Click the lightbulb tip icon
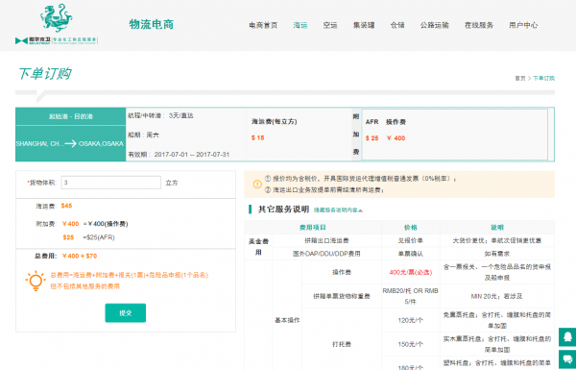The image size is (576, 370). (36, 281)
